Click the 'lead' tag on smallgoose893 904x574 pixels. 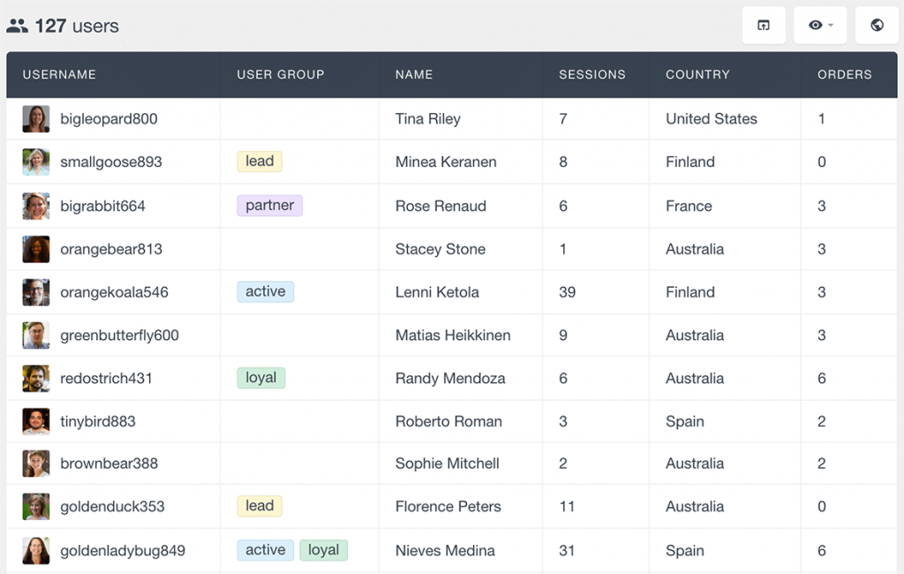[259, 162]
